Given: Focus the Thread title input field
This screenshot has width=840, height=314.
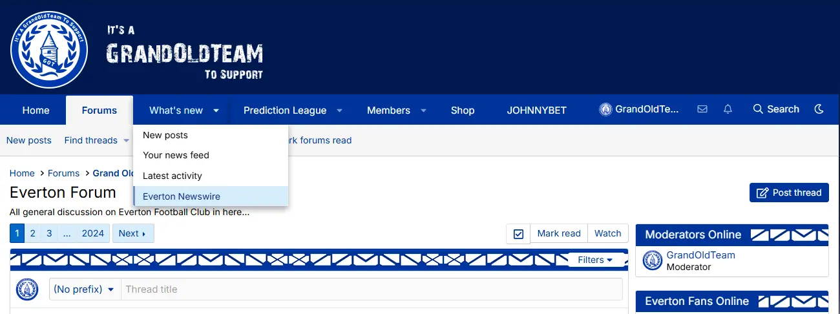Looking at the screenshot, I should 372,289.
